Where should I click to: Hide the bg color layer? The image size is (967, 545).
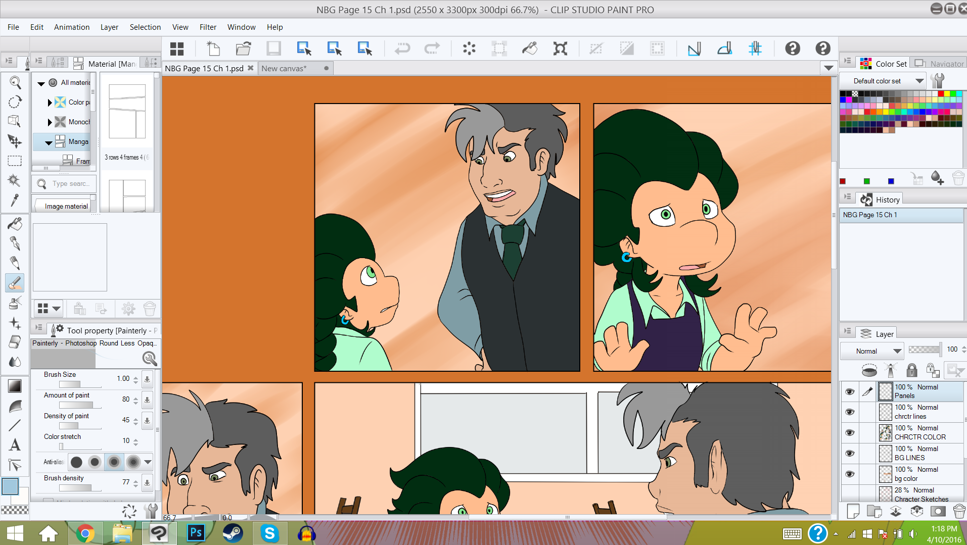pyautogui.click(x=850, y=474)
